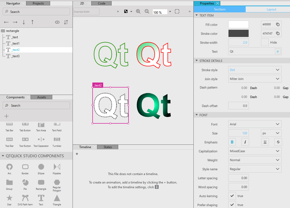Image resolution: width=290 pixels, height=208 pixels.
Task: Select the Pie component icon
Action: (x=25, y=182)
